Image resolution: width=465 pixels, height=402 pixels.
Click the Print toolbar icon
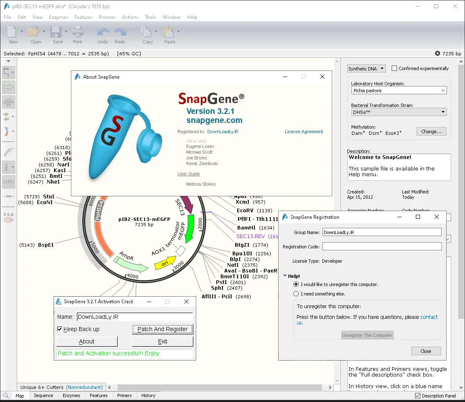point(78,32)
